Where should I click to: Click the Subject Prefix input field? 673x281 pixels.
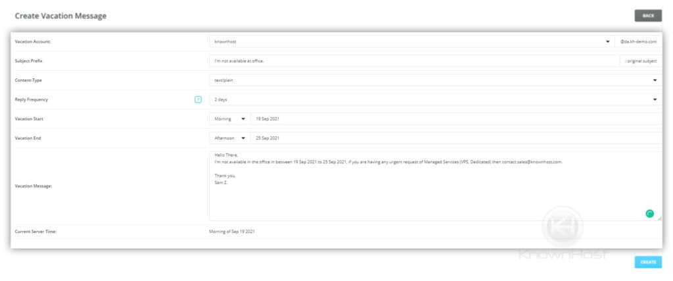(414, 61)
